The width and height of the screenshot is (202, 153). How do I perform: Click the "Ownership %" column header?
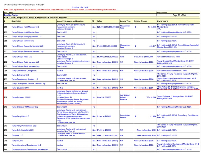[x=163, y=21]
